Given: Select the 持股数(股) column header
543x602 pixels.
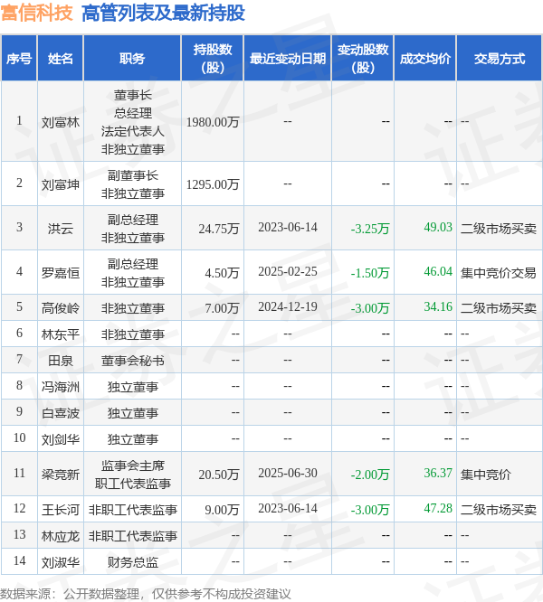Looking at the screenshot, I should point(213,59).
